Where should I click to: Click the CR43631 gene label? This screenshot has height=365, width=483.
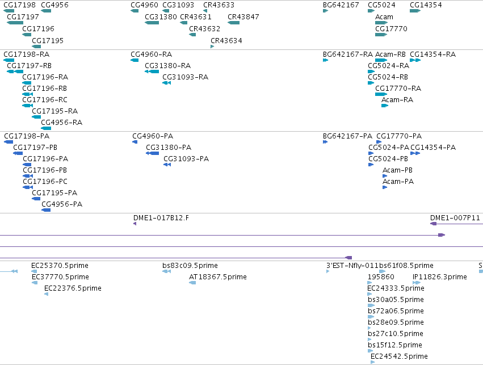point(196,16)
